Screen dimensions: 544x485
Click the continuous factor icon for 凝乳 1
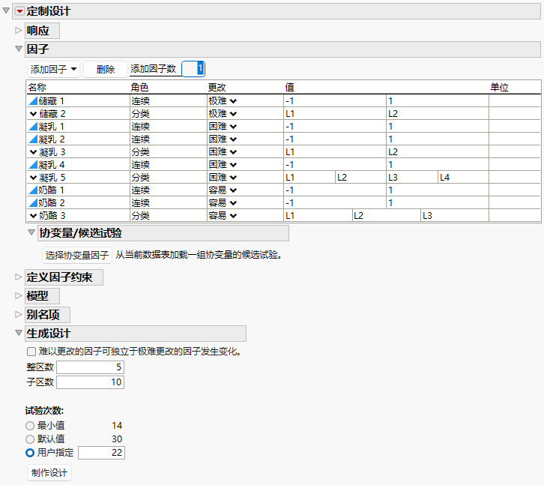coord(33,127)
